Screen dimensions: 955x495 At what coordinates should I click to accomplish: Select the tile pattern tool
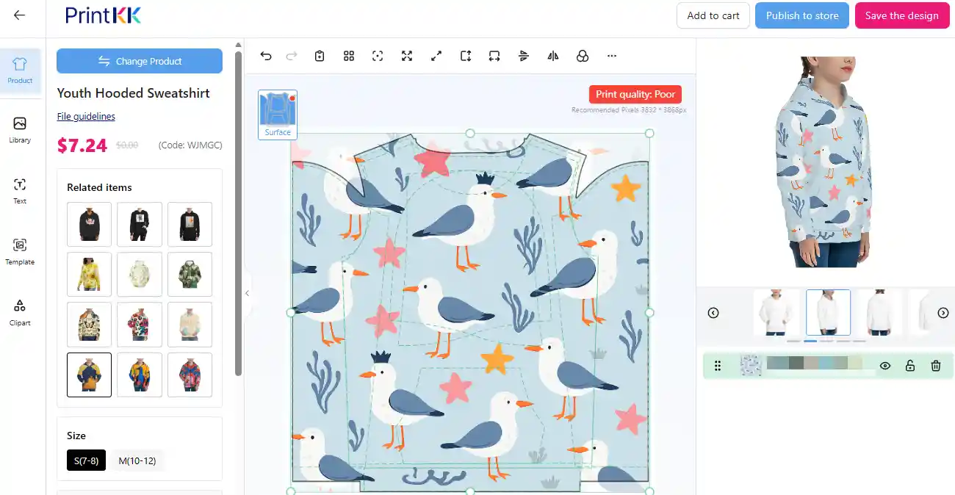pyautogui.click(x=349, y=56)
